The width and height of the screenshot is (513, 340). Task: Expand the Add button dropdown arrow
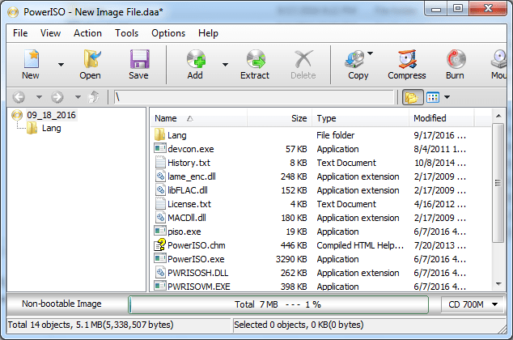point(225,65)
